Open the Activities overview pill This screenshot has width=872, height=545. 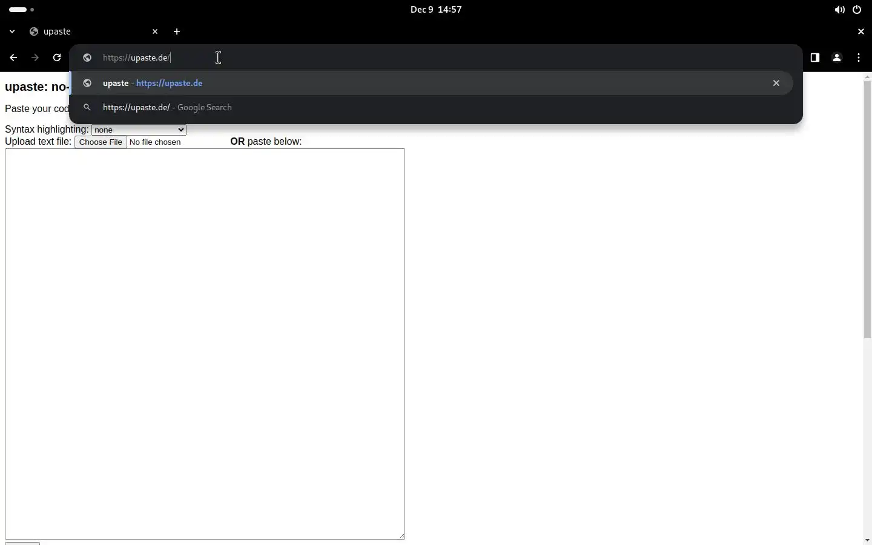click(21, 10)
